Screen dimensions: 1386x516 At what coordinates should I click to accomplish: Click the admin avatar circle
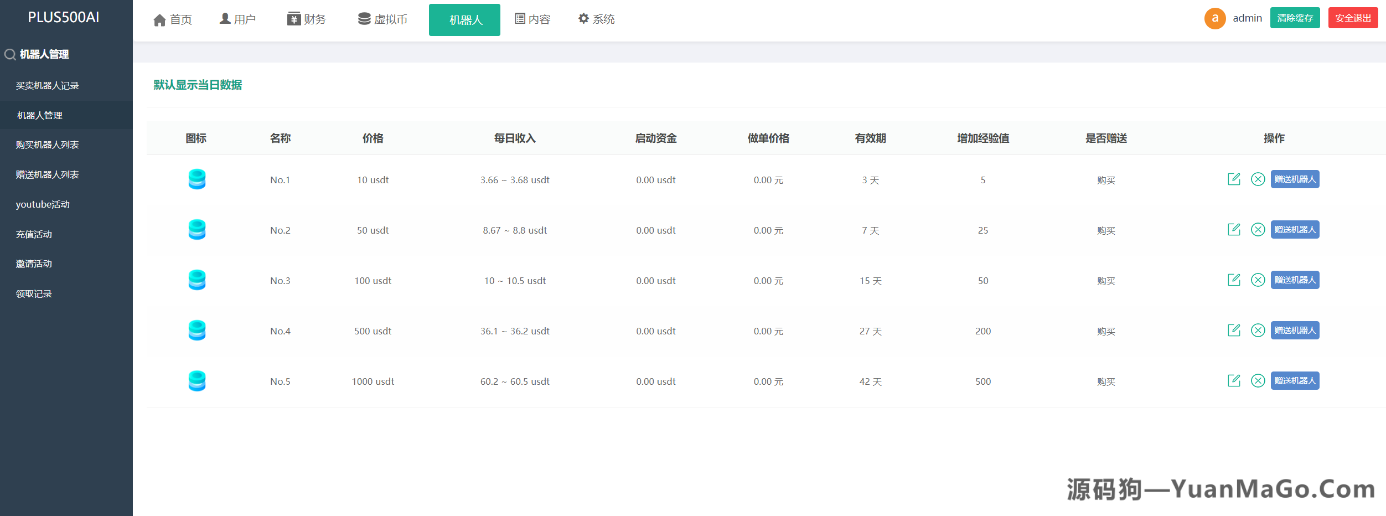(1215, 18)
